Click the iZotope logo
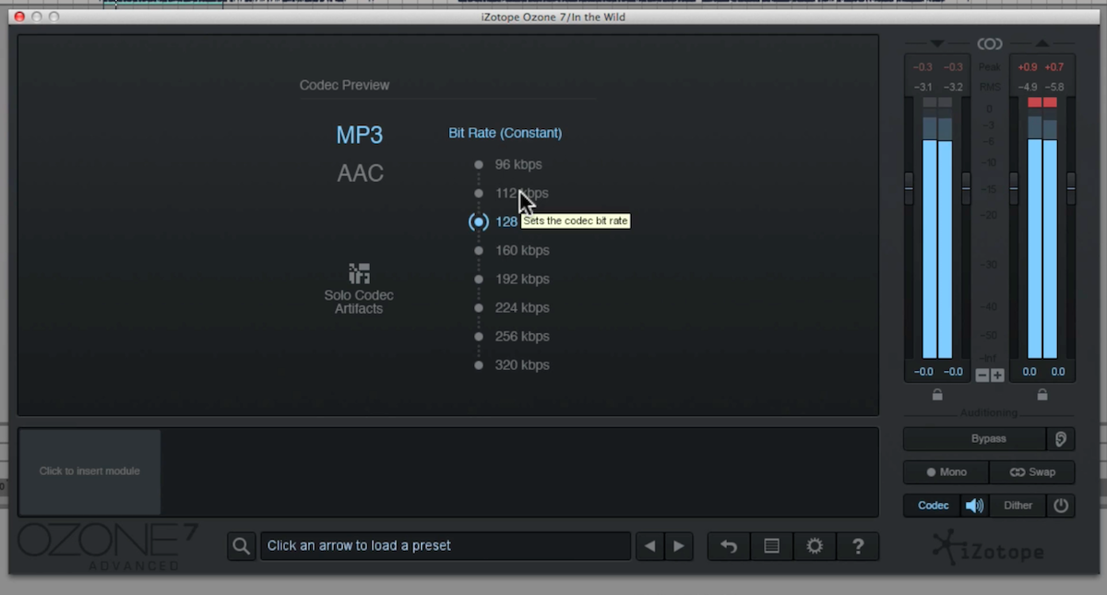The height and width of the screenshot is (595, 1107). (x=988, y=549)
